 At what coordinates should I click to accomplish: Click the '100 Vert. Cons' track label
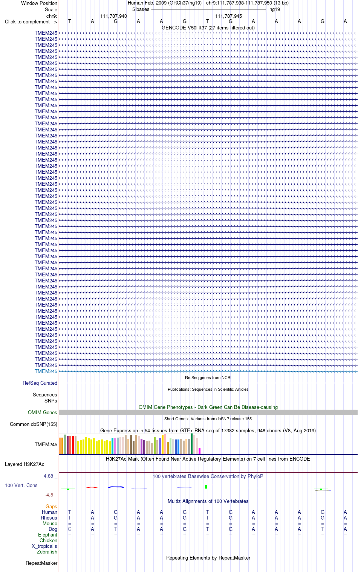tap(21, 485)
